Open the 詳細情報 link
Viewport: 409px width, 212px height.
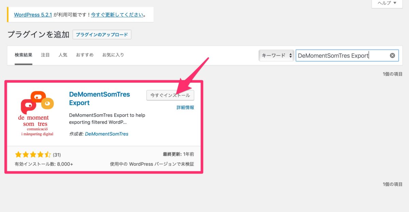185,107
